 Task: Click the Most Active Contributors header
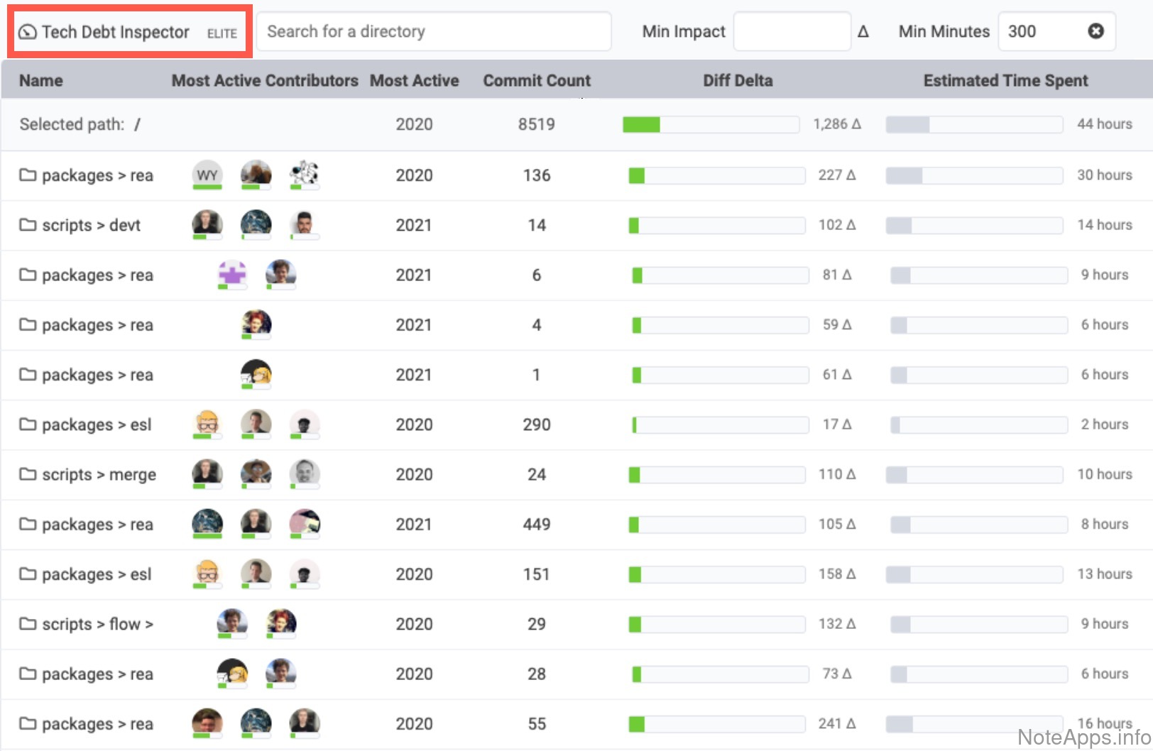pos(264,81)
